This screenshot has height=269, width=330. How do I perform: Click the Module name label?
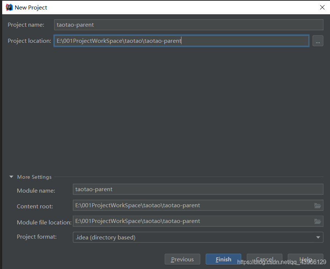pyautogui.click(x=36, y=191)
